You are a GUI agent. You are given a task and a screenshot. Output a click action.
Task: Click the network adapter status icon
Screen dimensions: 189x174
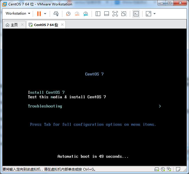coord(169,169)
